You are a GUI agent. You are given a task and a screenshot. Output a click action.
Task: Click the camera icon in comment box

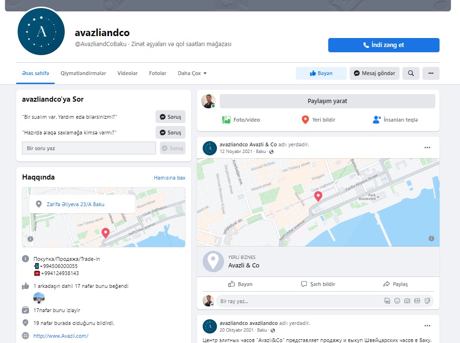pos(407,301)
